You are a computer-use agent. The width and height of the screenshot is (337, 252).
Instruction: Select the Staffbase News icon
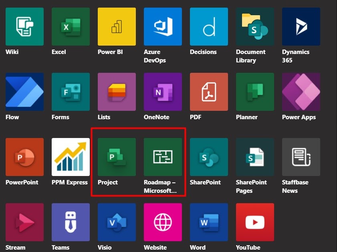point(301,157)
